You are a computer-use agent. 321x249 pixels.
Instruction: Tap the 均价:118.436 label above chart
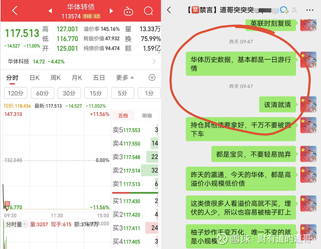pyautogui.click(x=17, y=106)
